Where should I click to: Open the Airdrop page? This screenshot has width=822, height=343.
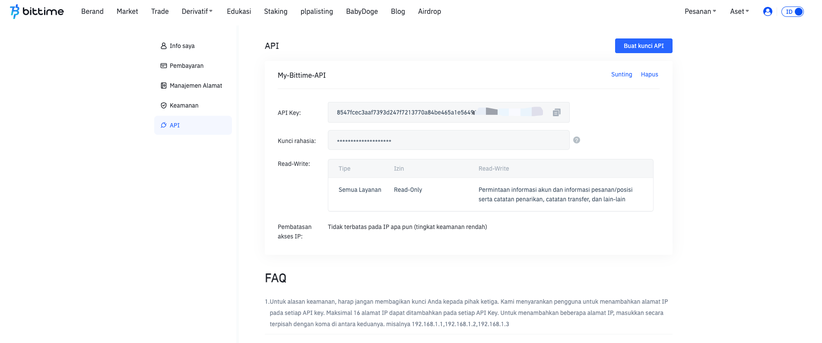pyautogui.click(x=429, y=12)
